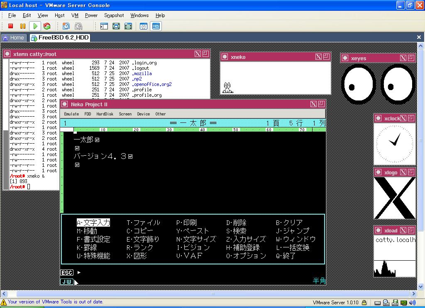Select A·文字入力 in the Ichitaro menu
425x308 pixels.
93,222
